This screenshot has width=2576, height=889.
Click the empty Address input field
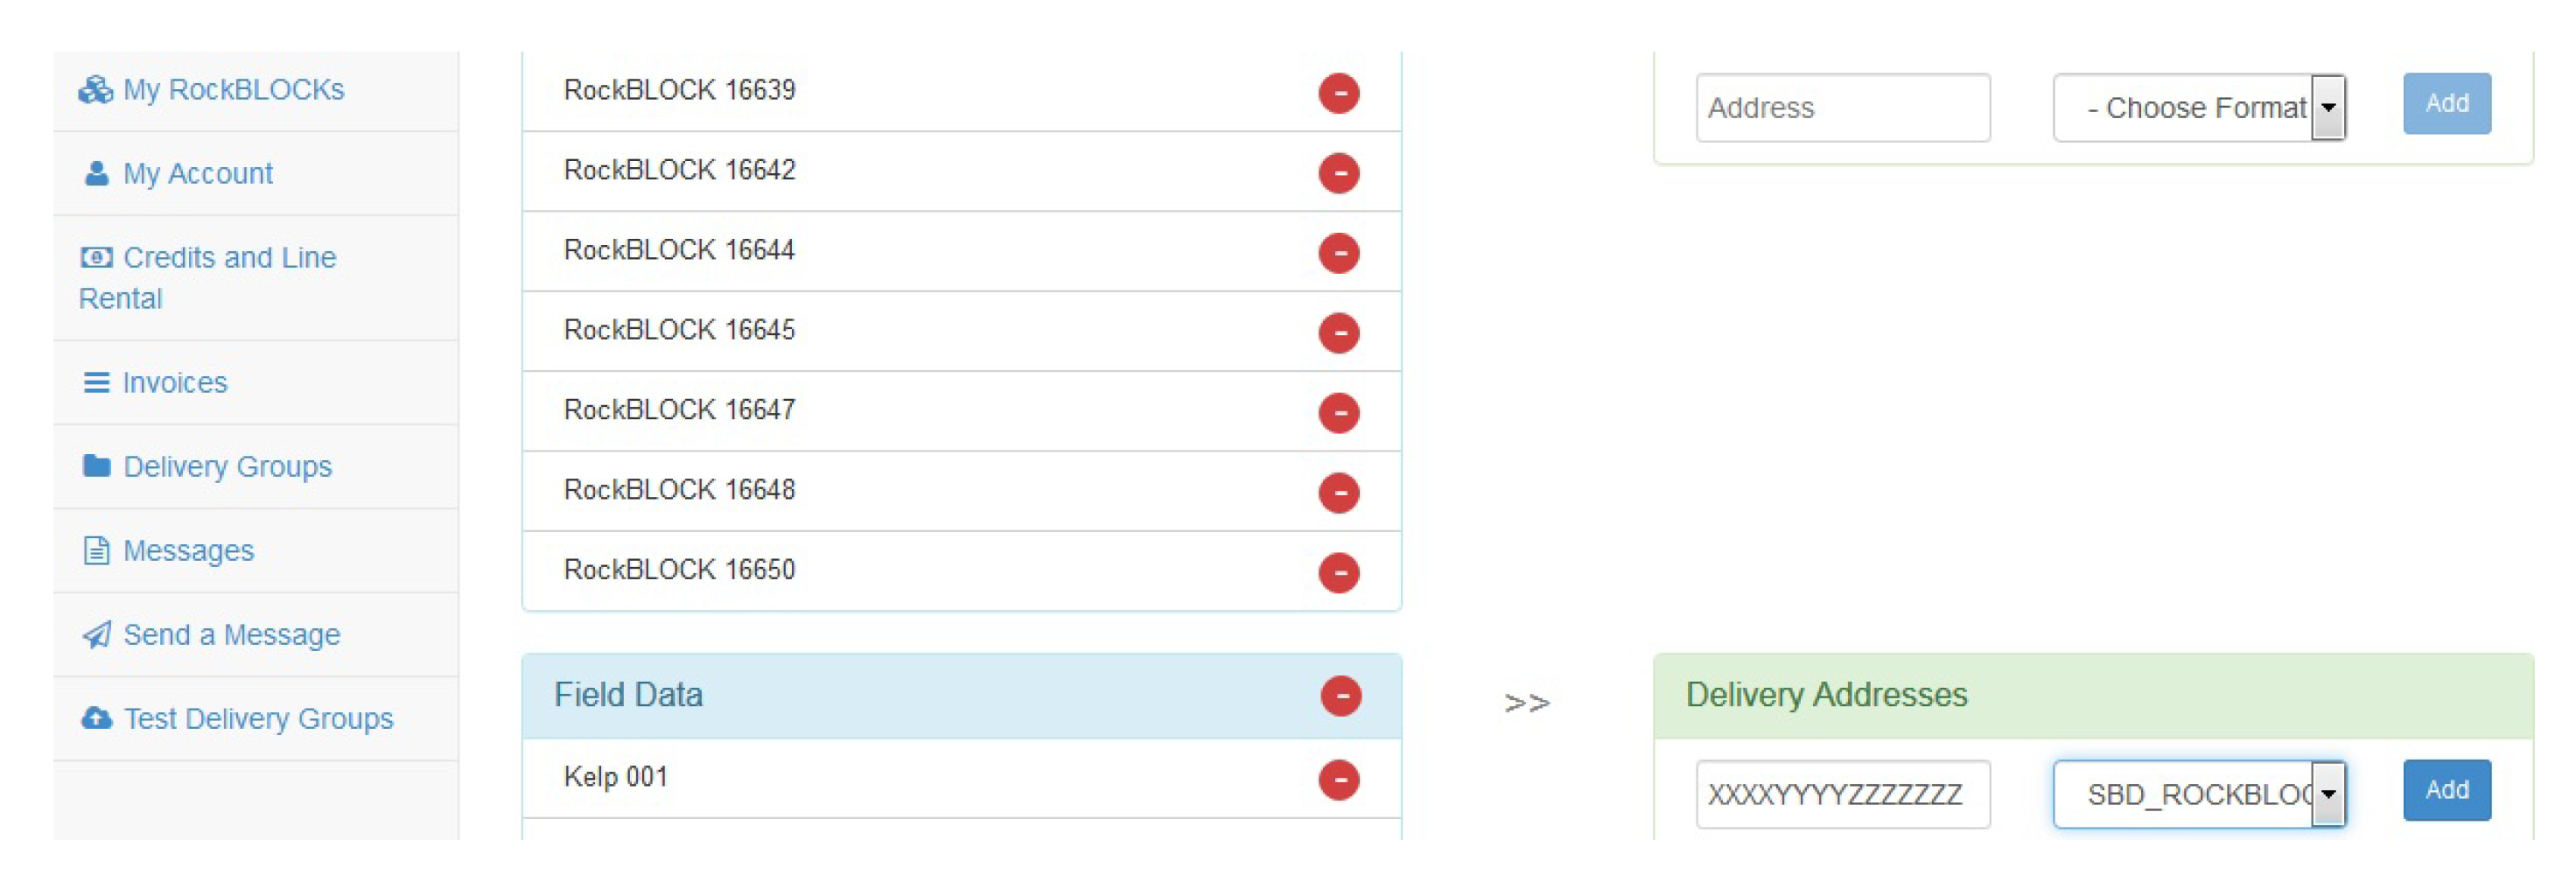point(1842,108)
